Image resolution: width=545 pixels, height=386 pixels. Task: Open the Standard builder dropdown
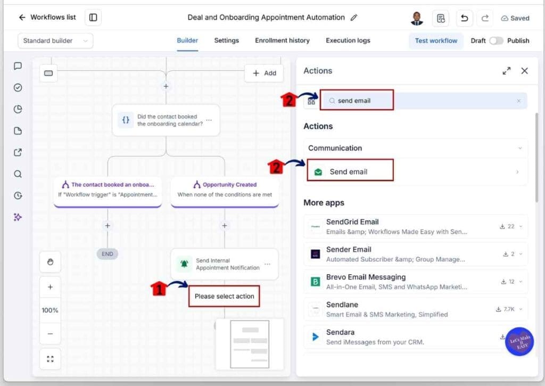[55, 40]
